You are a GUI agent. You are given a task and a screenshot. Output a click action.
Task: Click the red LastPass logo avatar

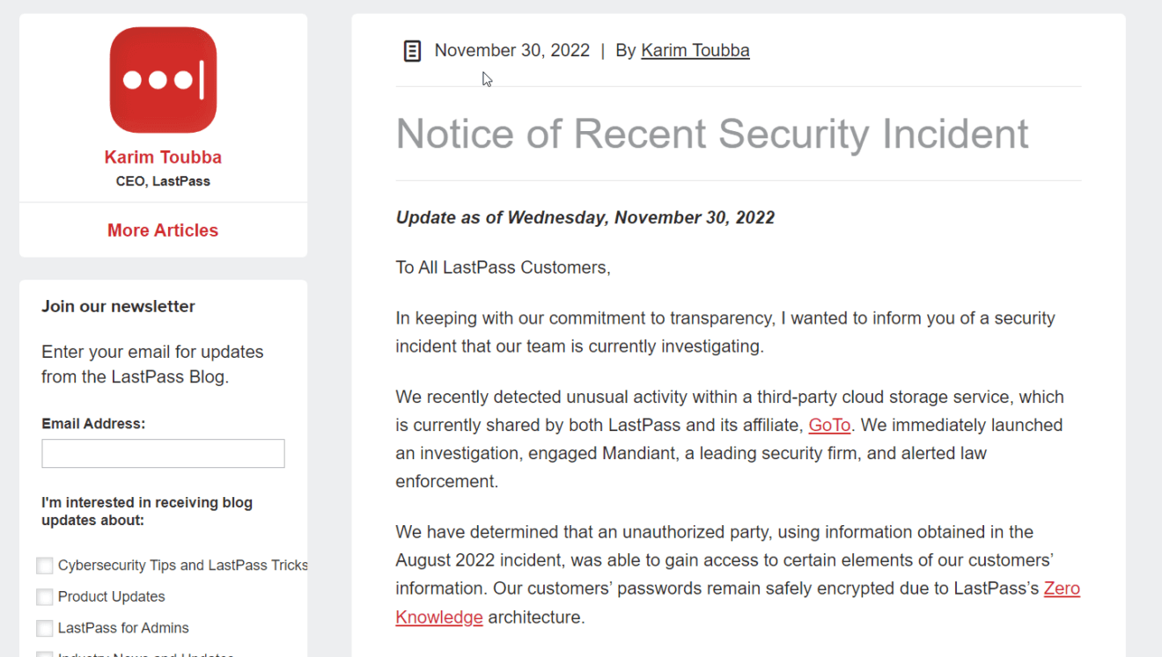(x=163, y=80)
